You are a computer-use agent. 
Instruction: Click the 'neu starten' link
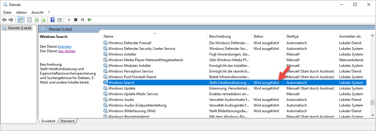click(66, 51)
